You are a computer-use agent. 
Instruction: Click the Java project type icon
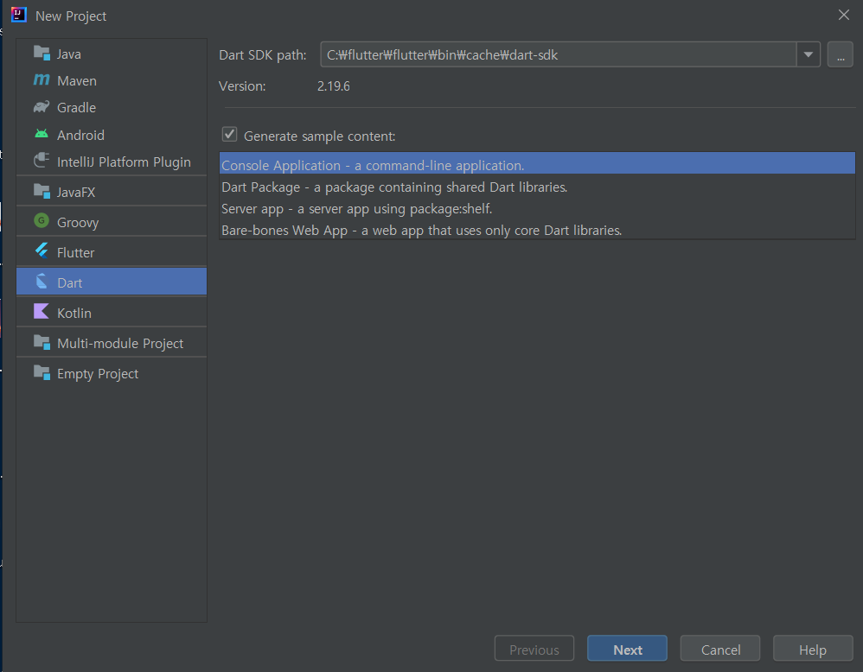pos(42,53)
